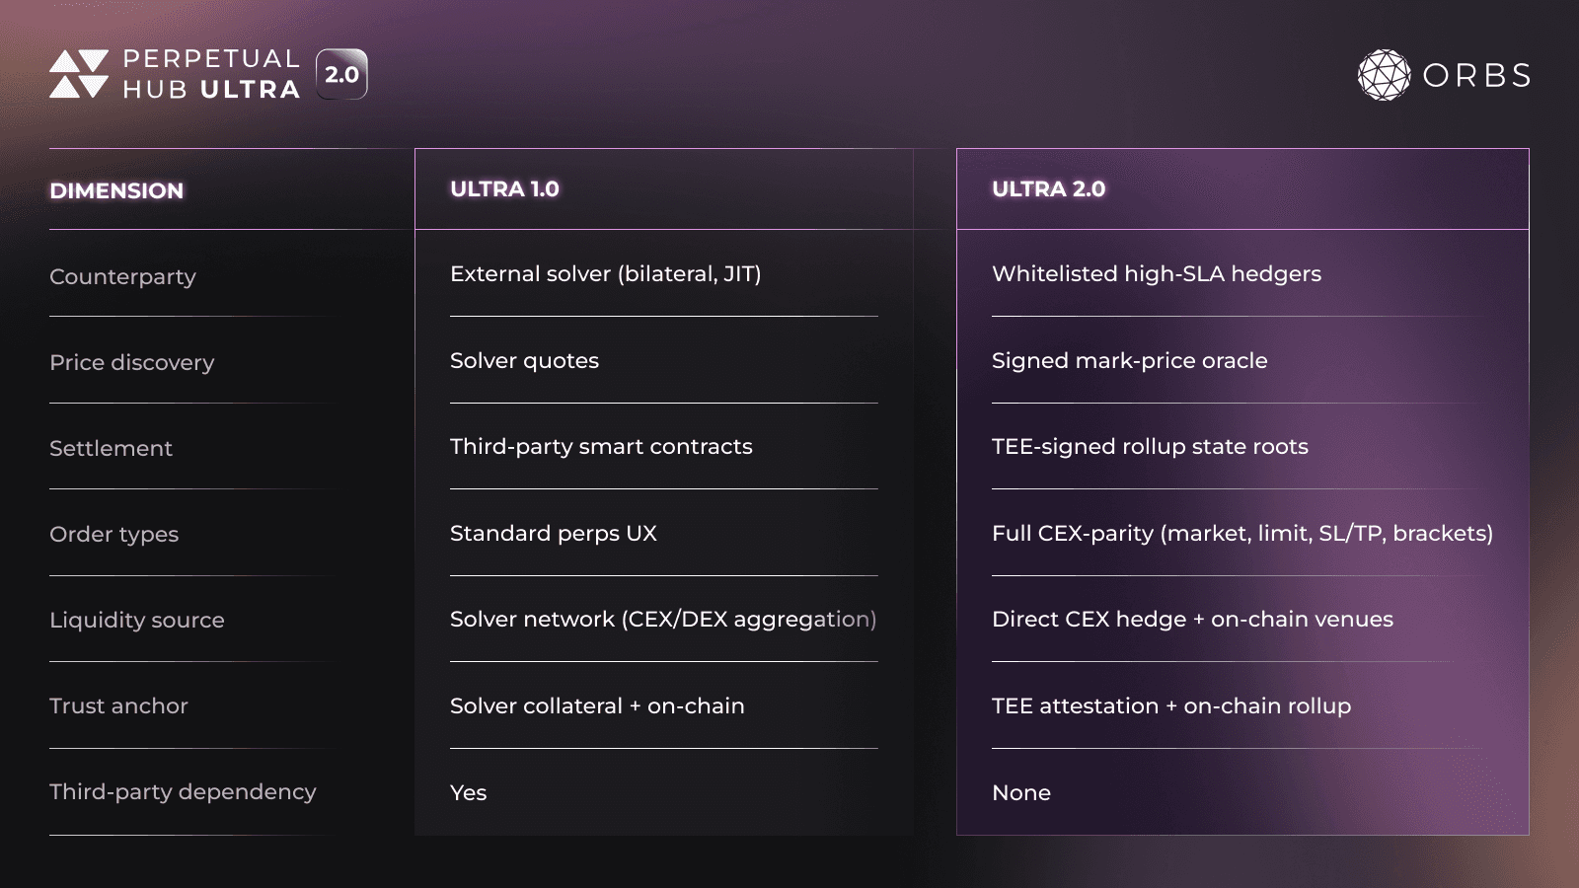Click the Liquidity source row label

pos(136,620)
